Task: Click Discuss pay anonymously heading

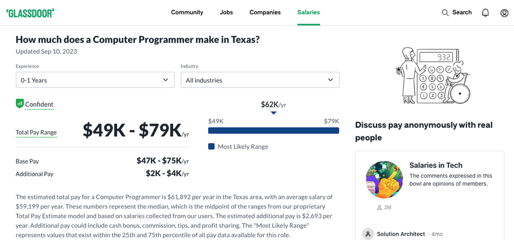Action: tap(424, 131)
